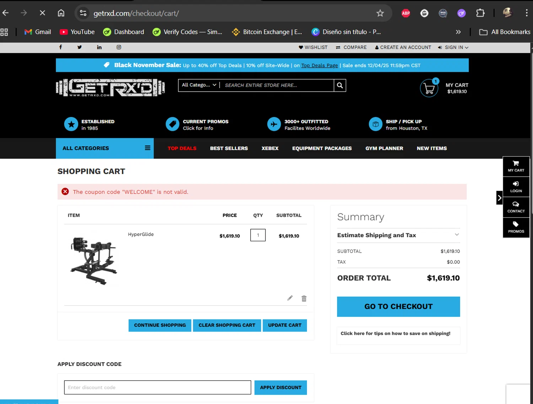Open Login in the side panel
Viewport: 533px width, 404px height.
[516, 187]
